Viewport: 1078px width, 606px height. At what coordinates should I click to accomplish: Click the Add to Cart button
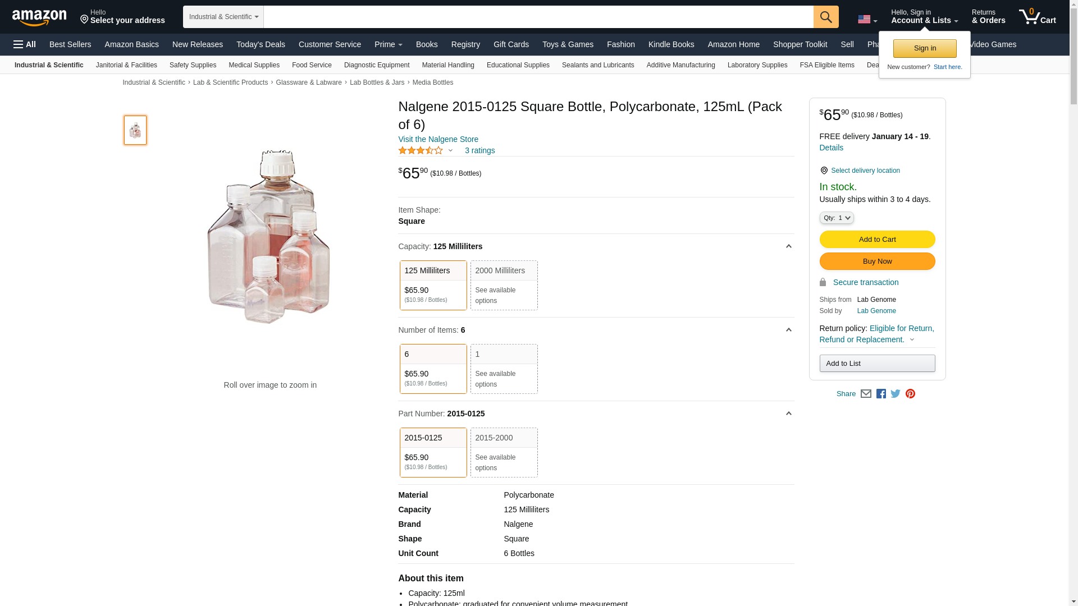click(876, 240)
